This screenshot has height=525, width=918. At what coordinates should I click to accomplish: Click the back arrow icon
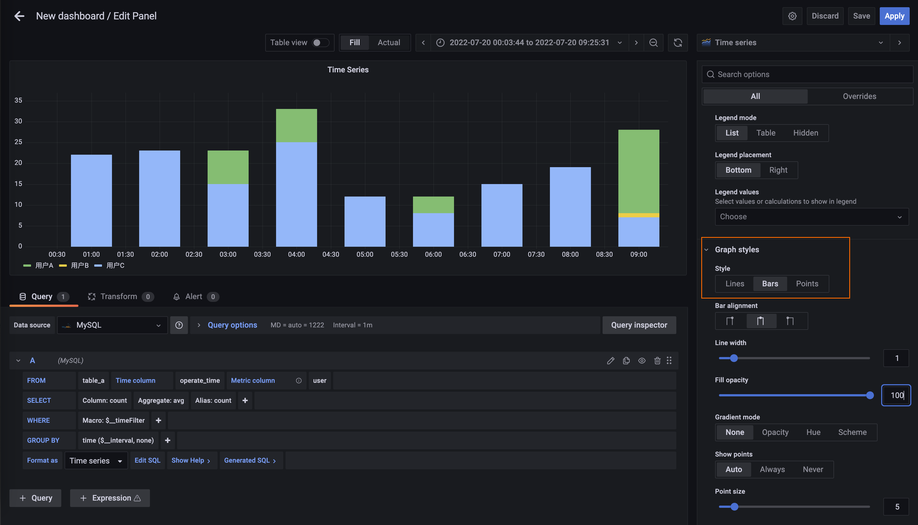(19, 16)
